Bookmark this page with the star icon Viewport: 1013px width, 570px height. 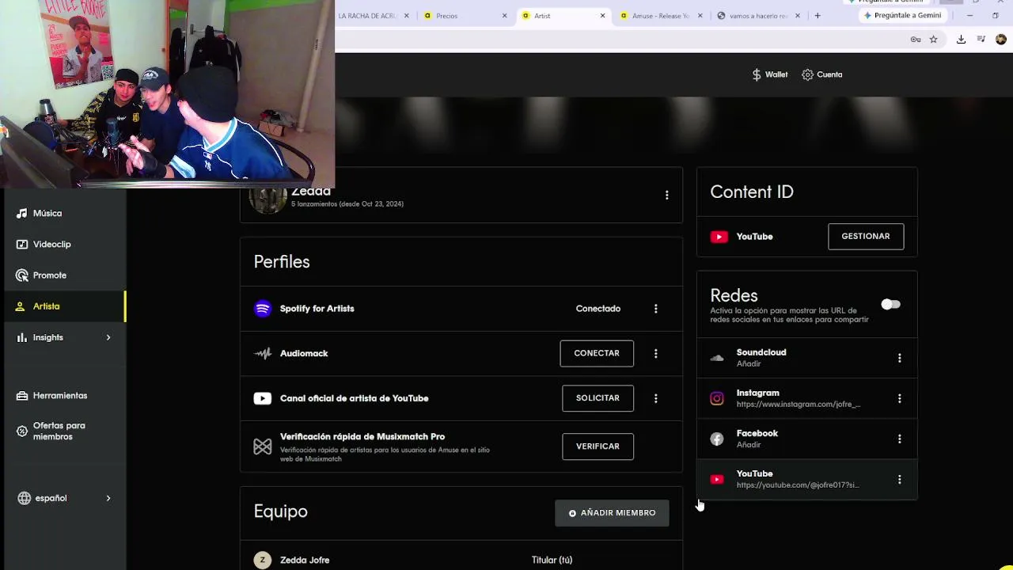pyautogui.click(x=934, y=39)
